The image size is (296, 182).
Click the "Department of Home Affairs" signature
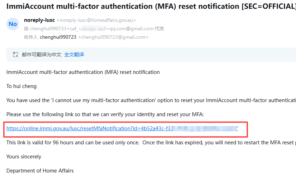point(40,171)
